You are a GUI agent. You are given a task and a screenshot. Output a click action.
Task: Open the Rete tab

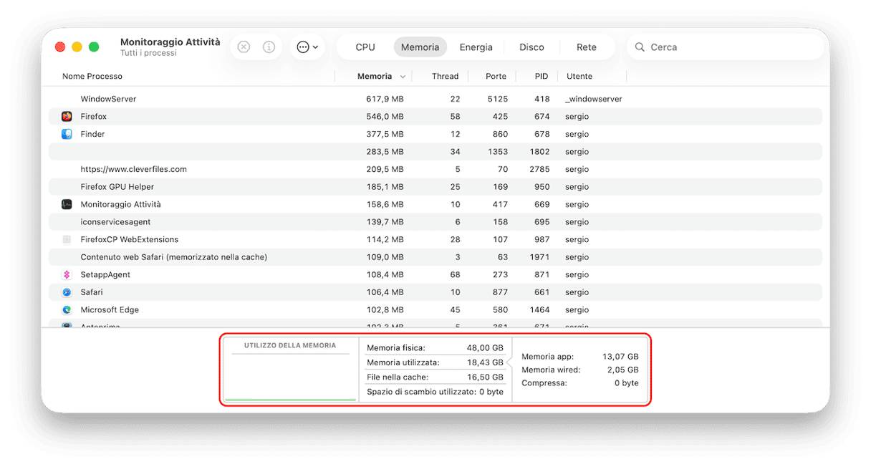pos(587,47)
